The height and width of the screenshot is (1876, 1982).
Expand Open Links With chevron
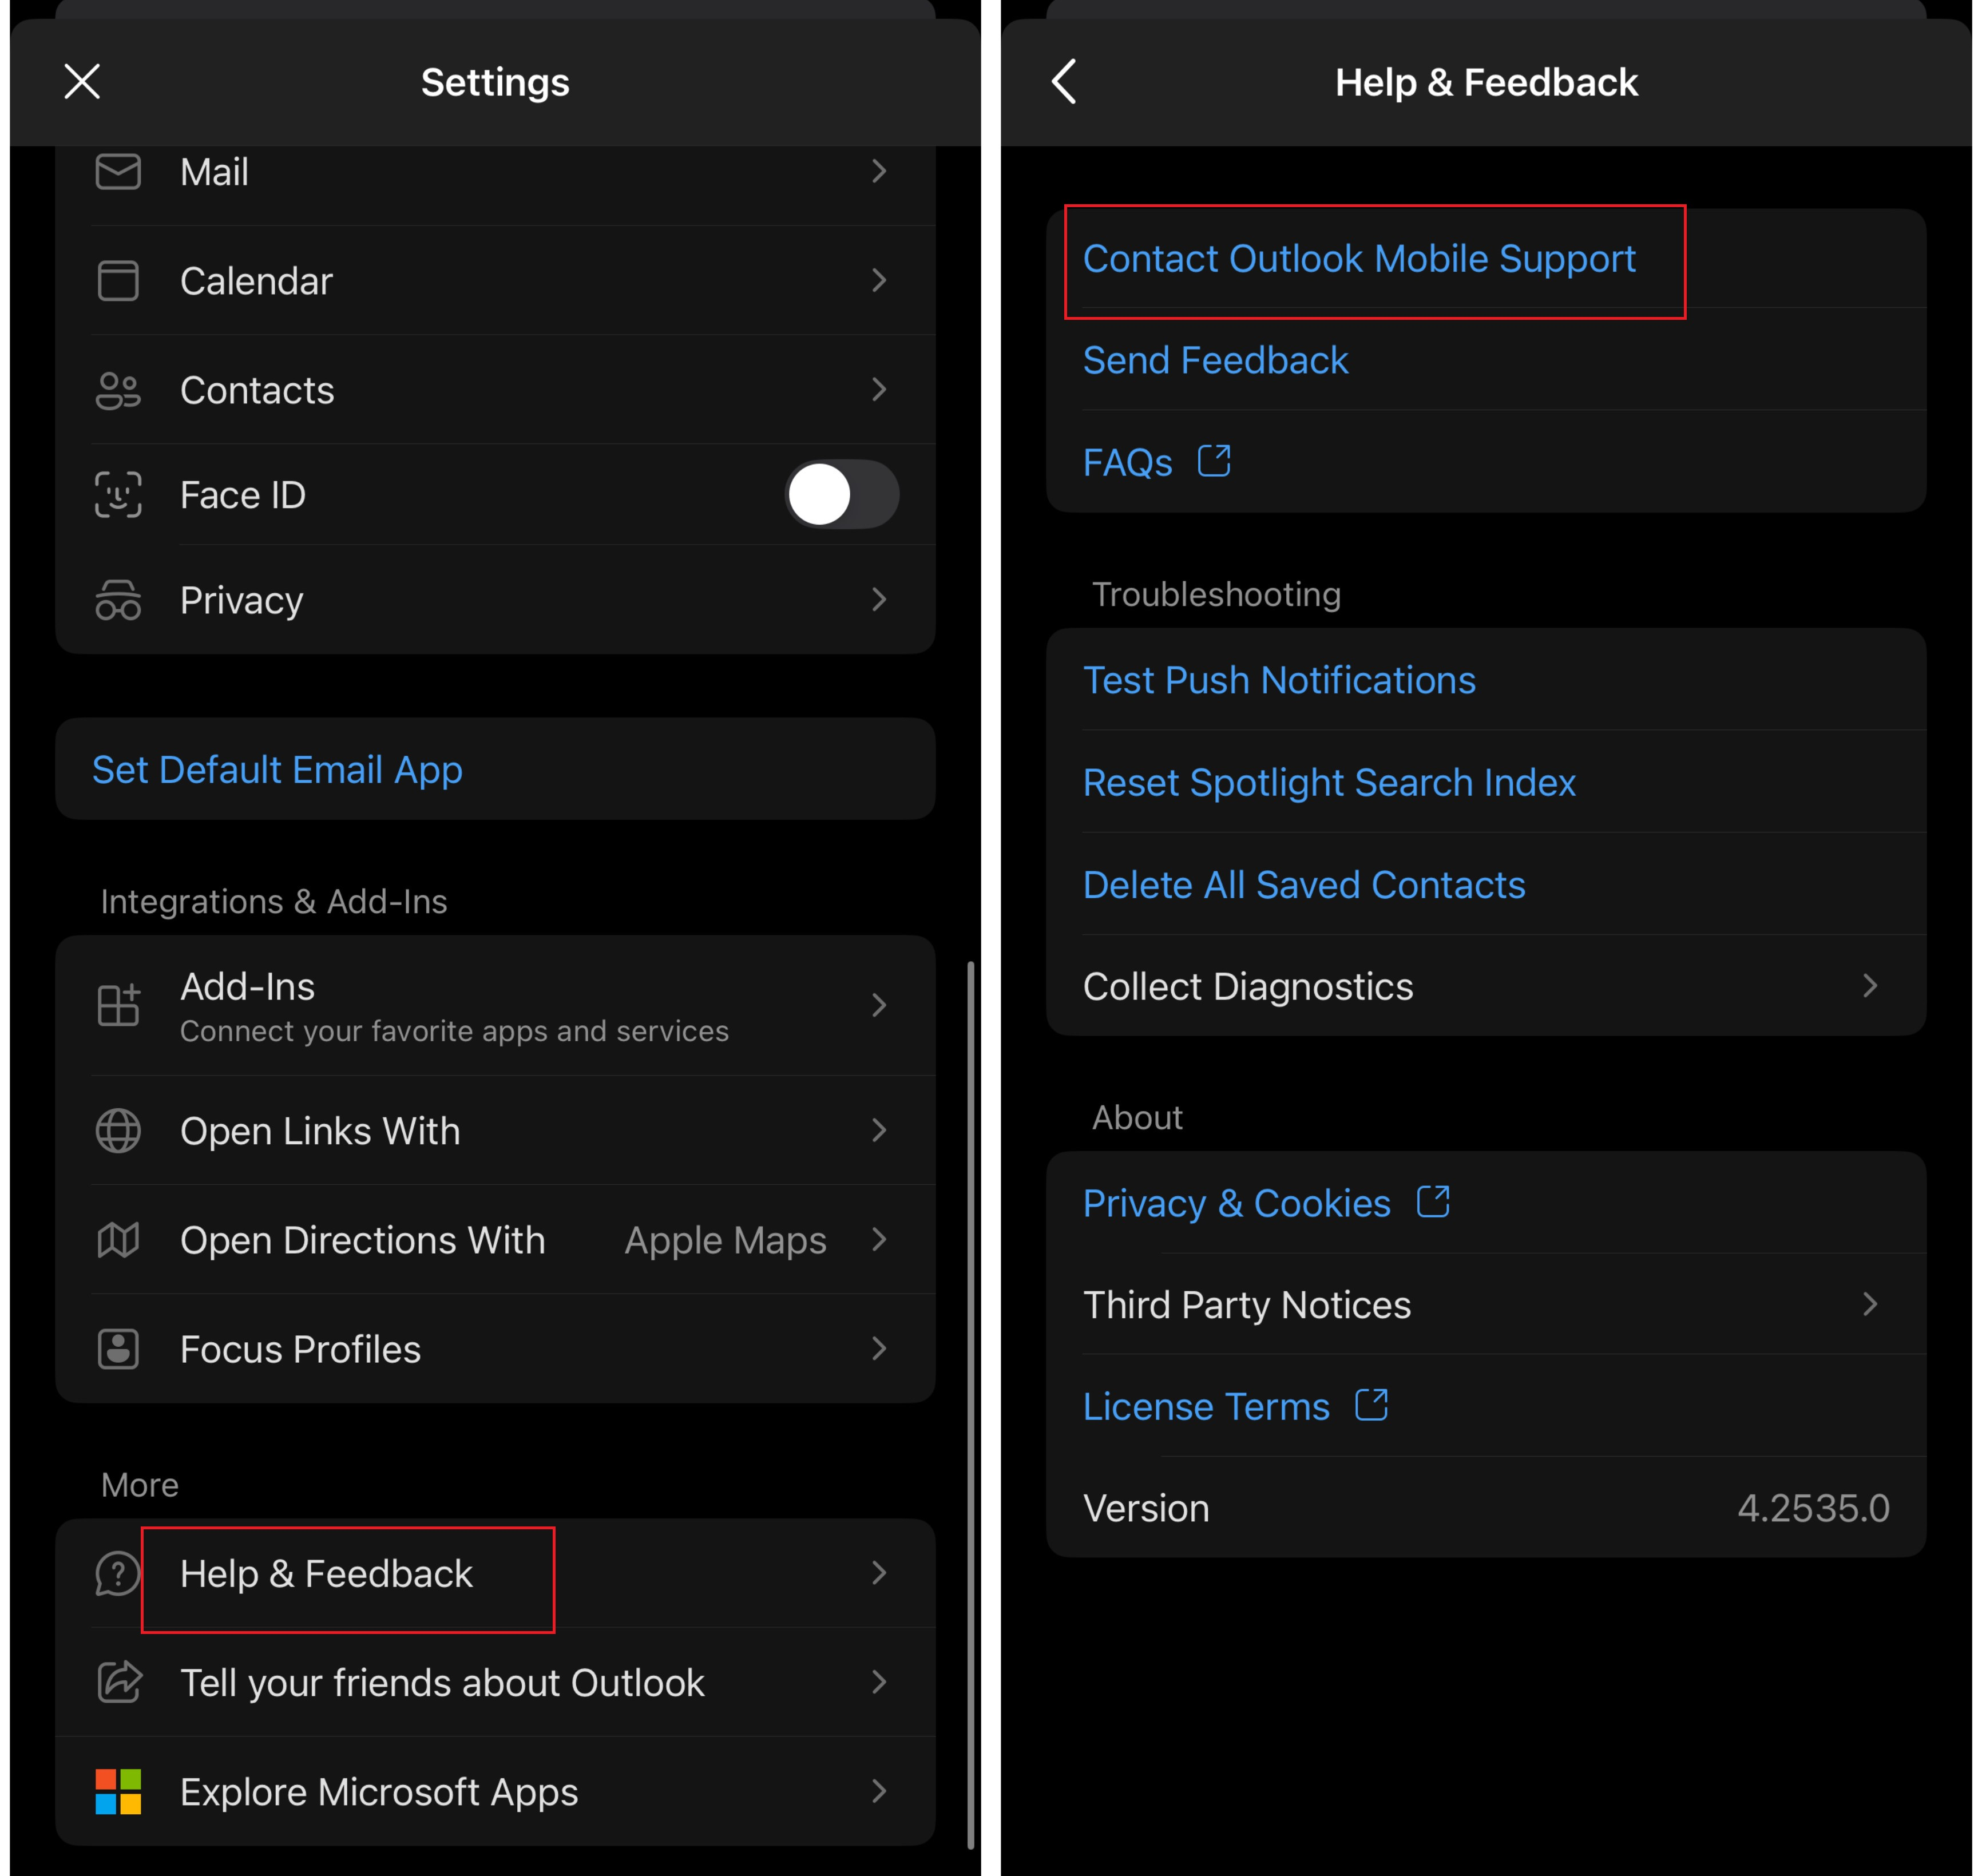pyautogui.click(x=879, y=1131)
